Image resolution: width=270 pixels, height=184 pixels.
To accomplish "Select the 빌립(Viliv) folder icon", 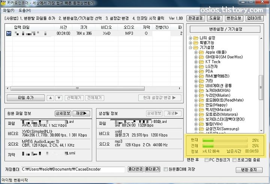I will click(201, 124).
